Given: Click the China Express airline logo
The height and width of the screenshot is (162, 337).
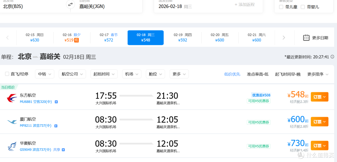Looking at the screenshot, I should (12, 146).
